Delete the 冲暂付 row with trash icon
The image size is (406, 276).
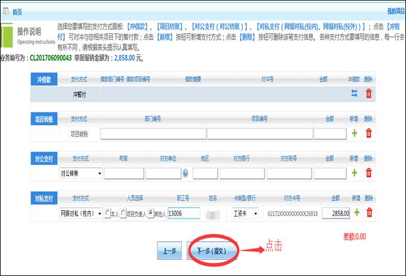click(x=369, y=93)
